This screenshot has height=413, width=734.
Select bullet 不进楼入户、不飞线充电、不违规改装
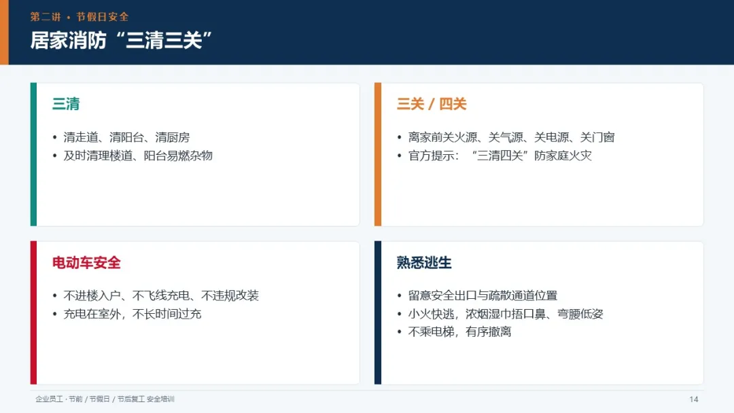pos(161,295)
